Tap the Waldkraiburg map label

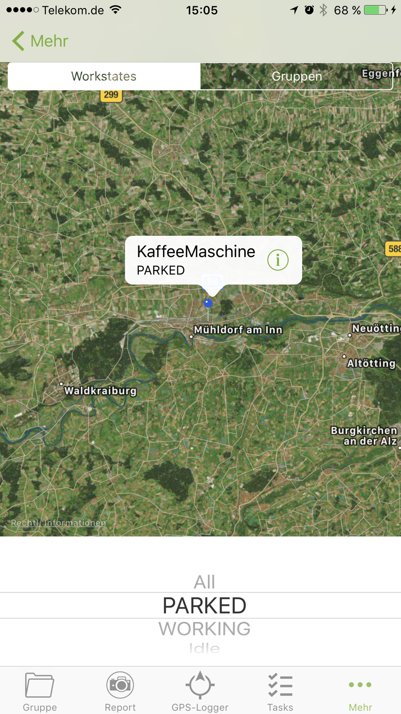[x=100, y=391]
